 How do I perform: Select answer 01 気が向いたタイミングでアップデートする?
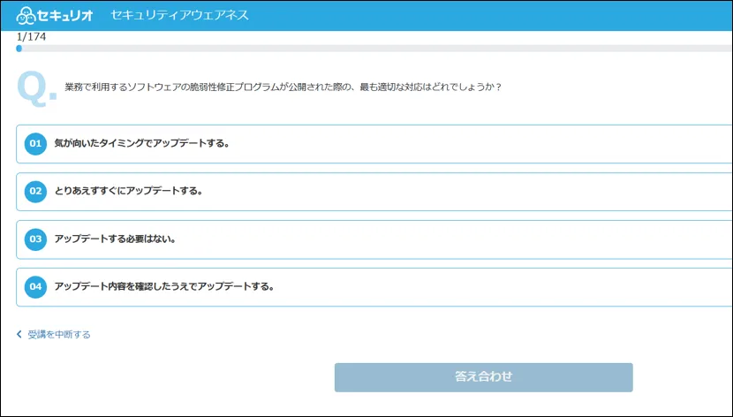[374, 144]
